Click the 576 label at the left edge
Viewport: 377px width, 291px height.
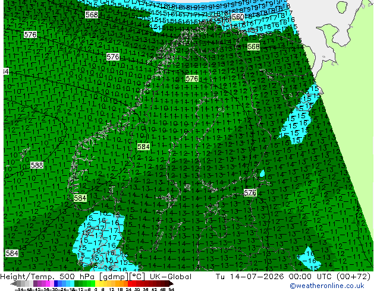point(30,34)
